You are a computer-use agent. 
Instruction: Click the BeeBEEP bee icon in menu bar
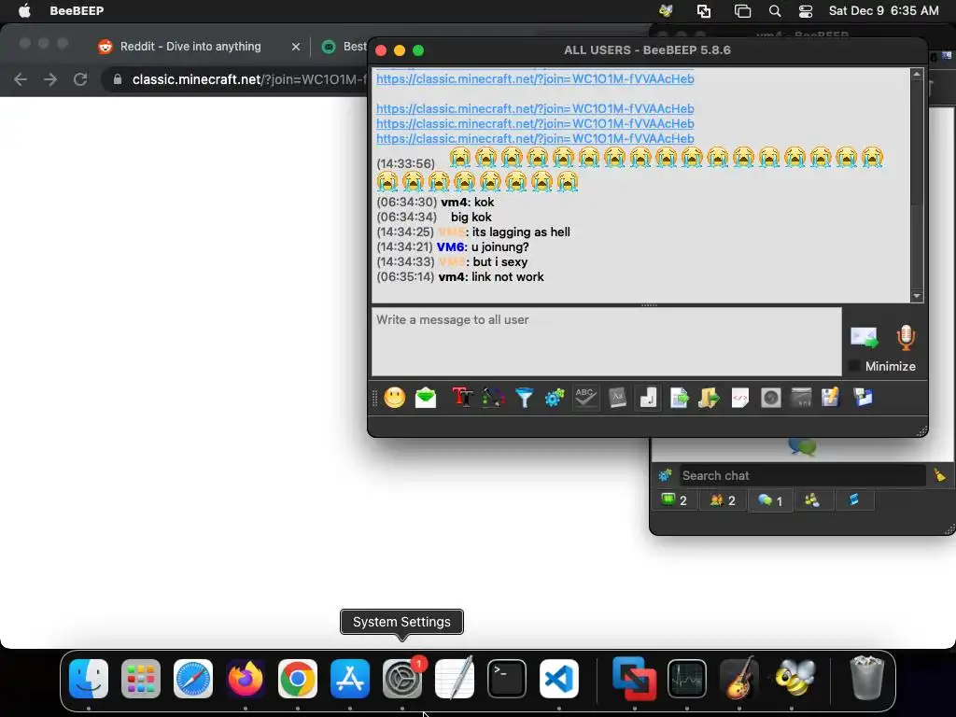pos(667,11)
